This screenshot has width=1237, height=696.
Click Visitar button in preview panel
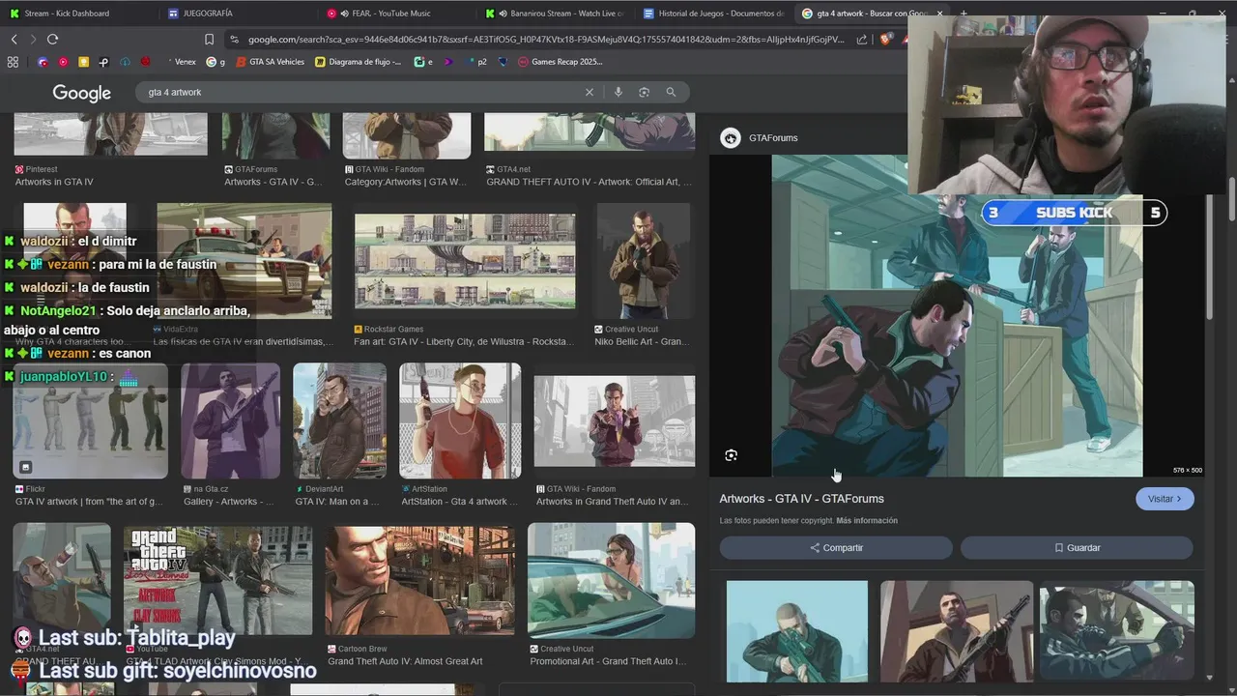coord(1165,499)
